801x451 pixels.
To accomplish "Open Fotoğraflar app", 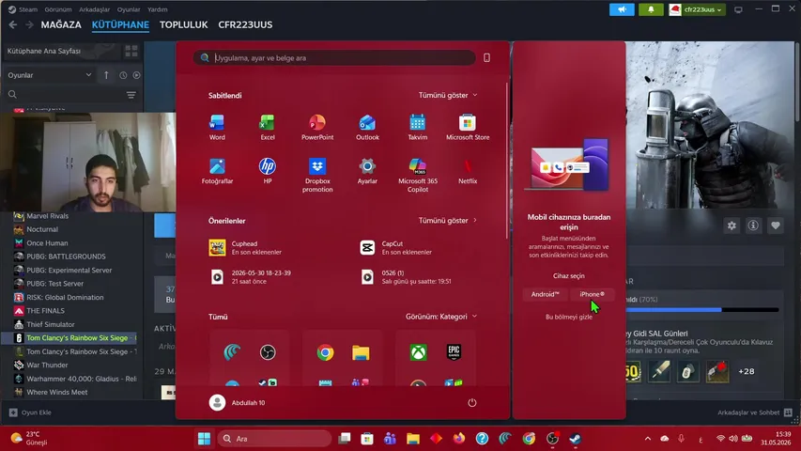I will 217,171.
